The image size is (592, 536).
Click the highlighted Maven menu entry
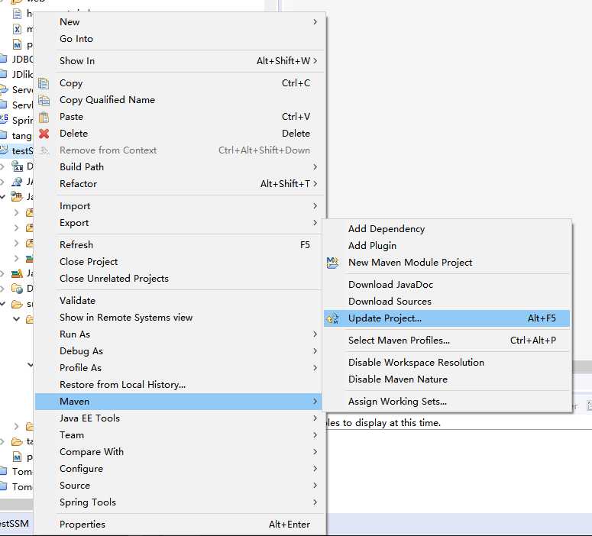[x=178, y=402]
